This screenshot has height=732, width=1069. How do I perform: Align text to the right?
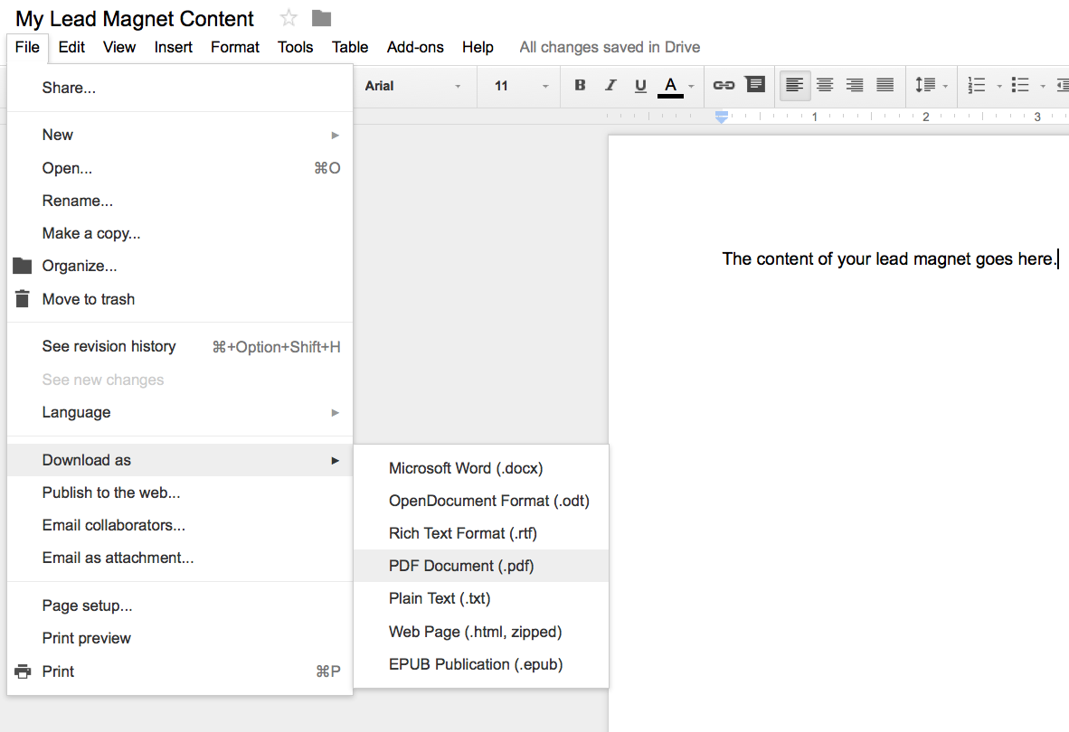pyautogui.click(x=855, y=85)
